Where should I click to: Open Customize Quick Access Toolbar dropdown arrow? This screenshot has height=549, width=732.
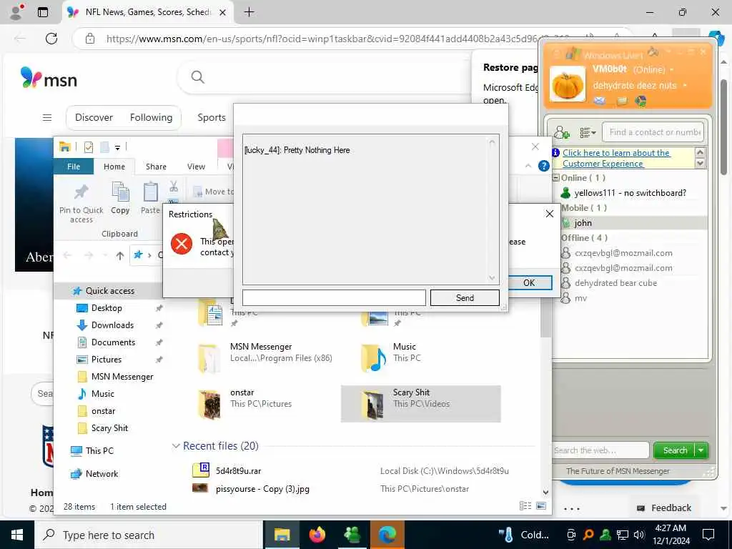pyautogui.click(x=118, y=147)
